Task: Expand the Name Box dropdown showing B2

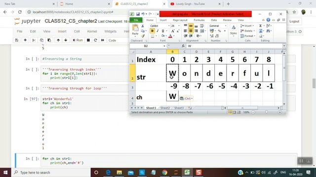Action: [x=164, y=46]
